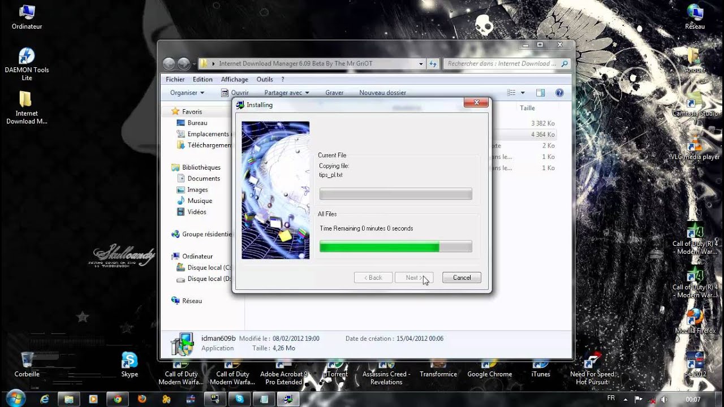Launch the Adobe Acrobat 9 Pro Extended shortcut
This screenshot has width=724, height=407.
284,373
